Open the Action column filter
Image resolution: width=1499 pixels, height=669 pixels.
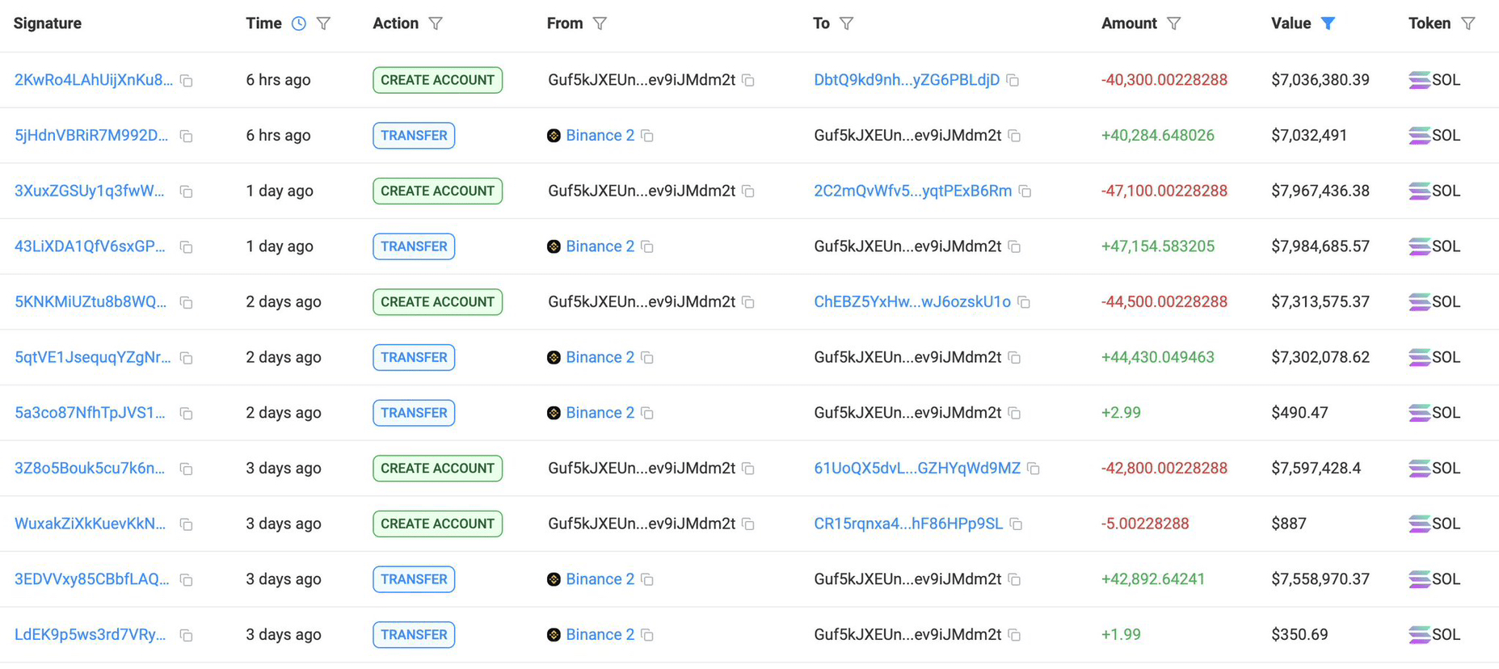point(436,23)
